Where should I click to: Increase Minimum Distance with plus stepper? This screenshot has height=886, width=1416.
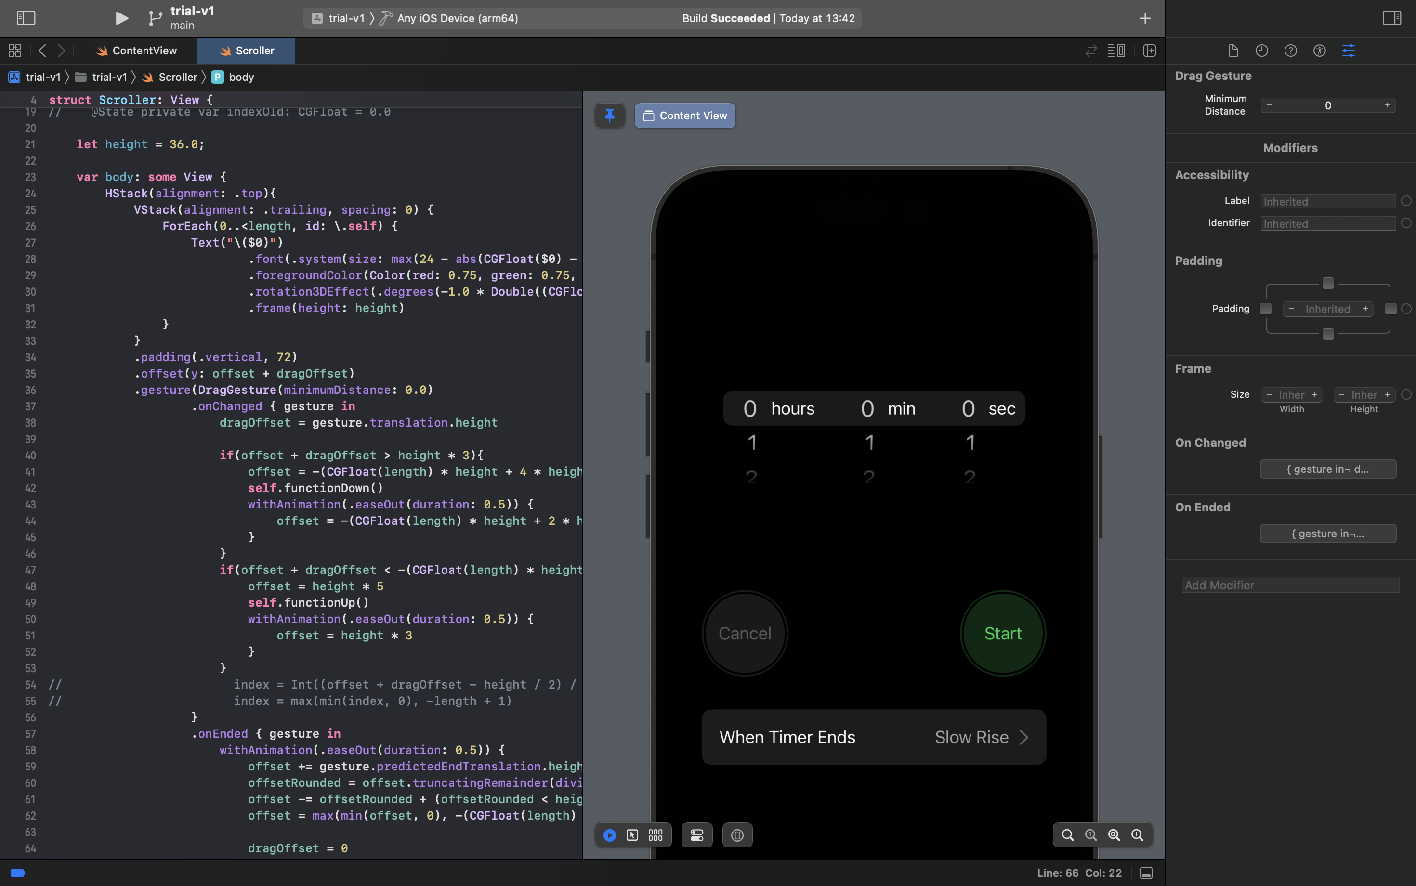[1387, 105]
